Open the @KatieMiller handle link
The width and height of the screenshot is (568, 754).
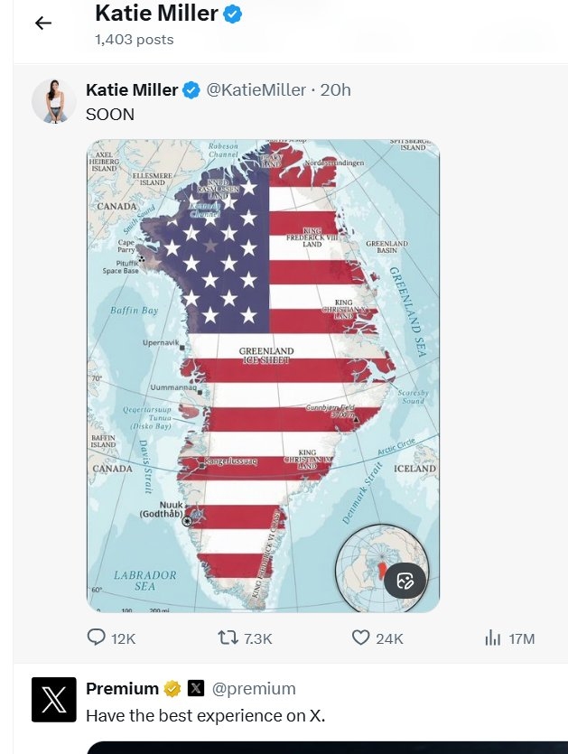point(257,89)
